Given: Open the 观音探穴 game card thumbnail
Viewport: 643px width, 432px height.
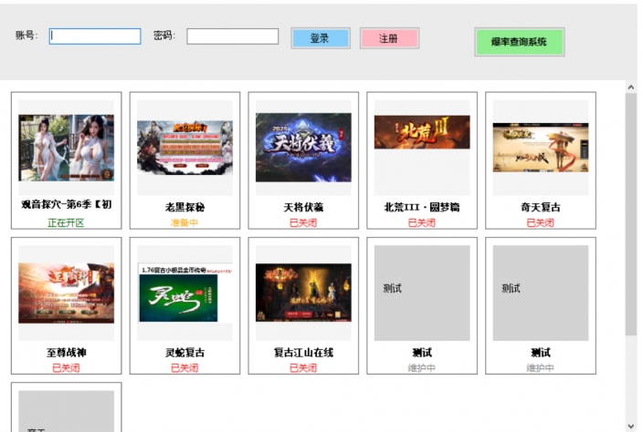Looking at the screenshot, I should click(x=67, y=148).
